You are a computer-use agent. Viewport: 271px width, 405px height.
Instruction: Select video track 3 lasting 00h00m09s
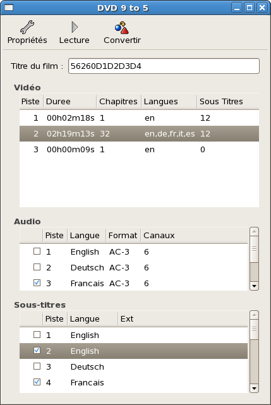[139, 150]
